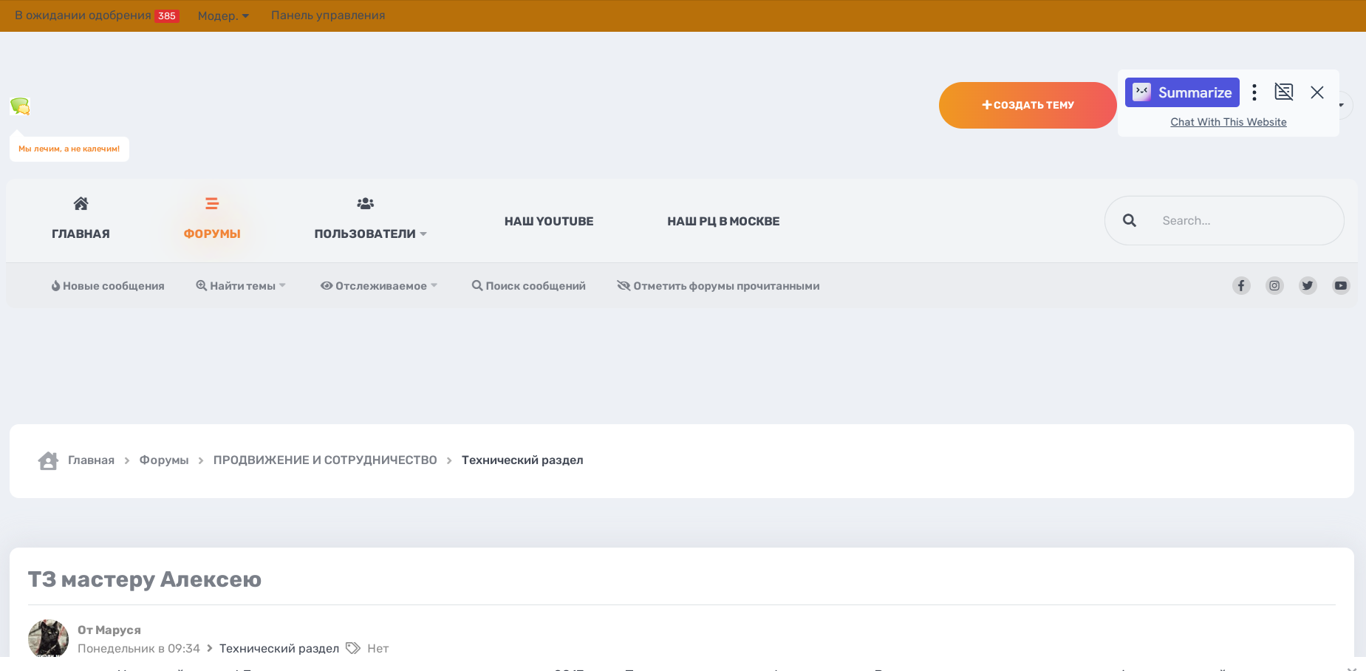
Task: Open the Chat With This Website link
Action: [1228, 122]
